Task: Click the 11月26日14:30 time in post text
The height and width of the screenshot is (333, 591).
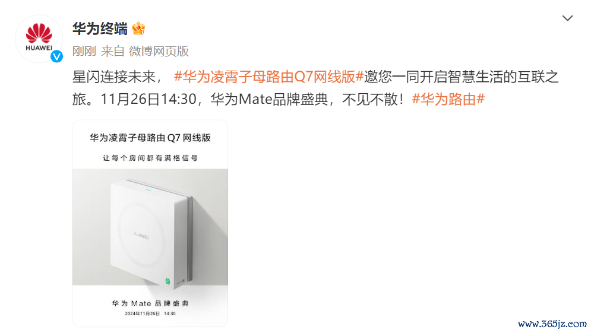Action: [x=148, y=99]
